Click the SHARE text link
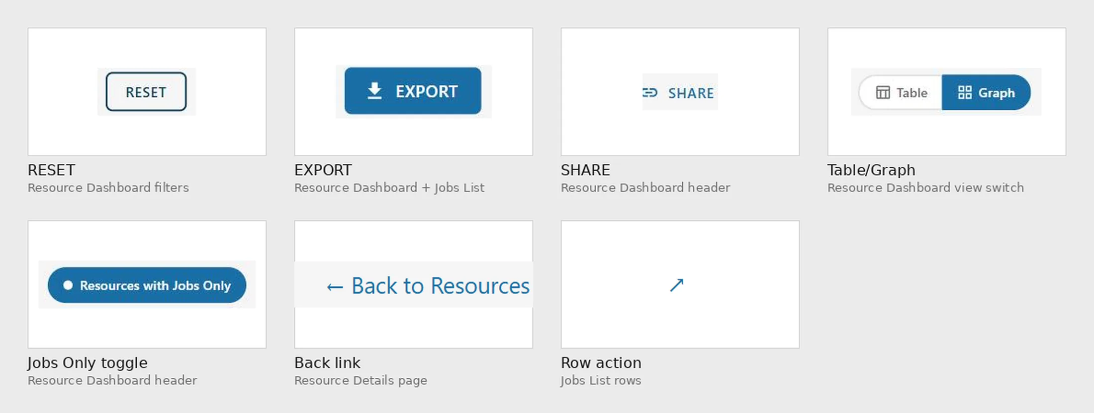This screenshot has width=1094, height=413. (691, 93)
